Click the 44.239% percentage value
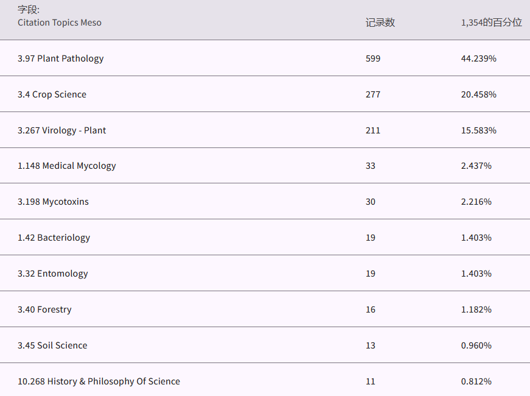This screenshot has width=530, height=396. click(479, 58)
